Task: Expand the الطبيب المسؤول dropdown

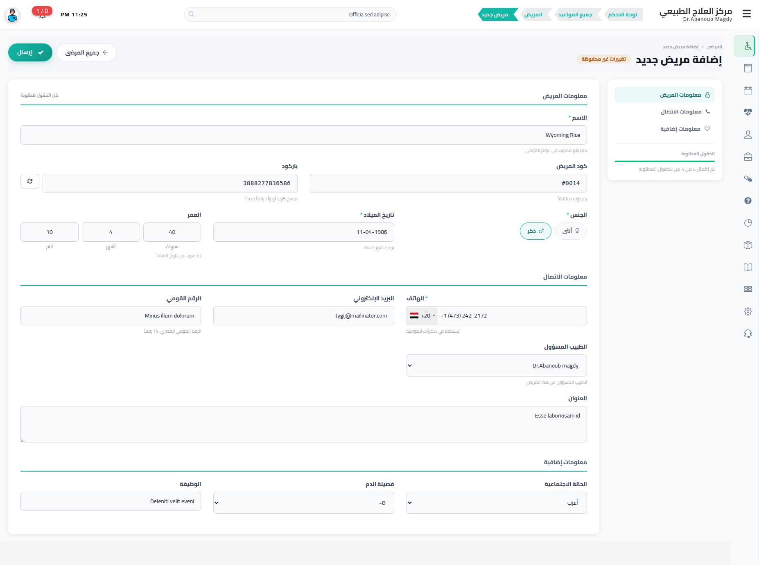Action: click(x=497, y=365)
